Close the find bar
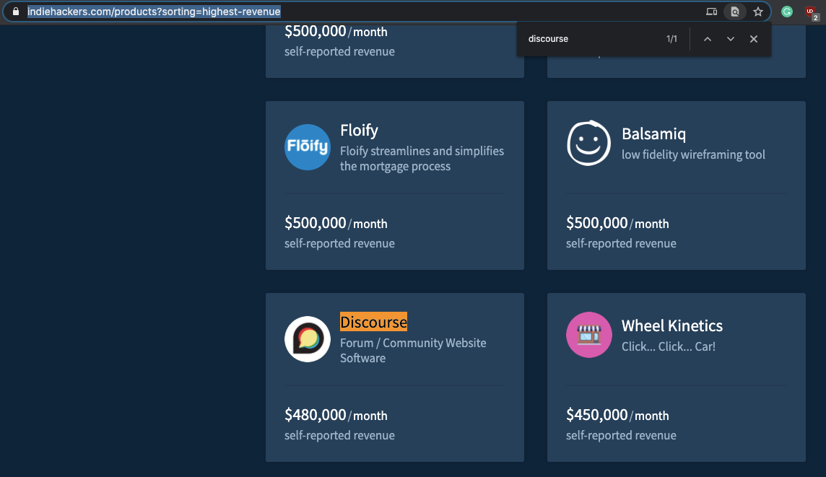The height and width of the screenshot is (477, 826). click(x=754, y=39)
